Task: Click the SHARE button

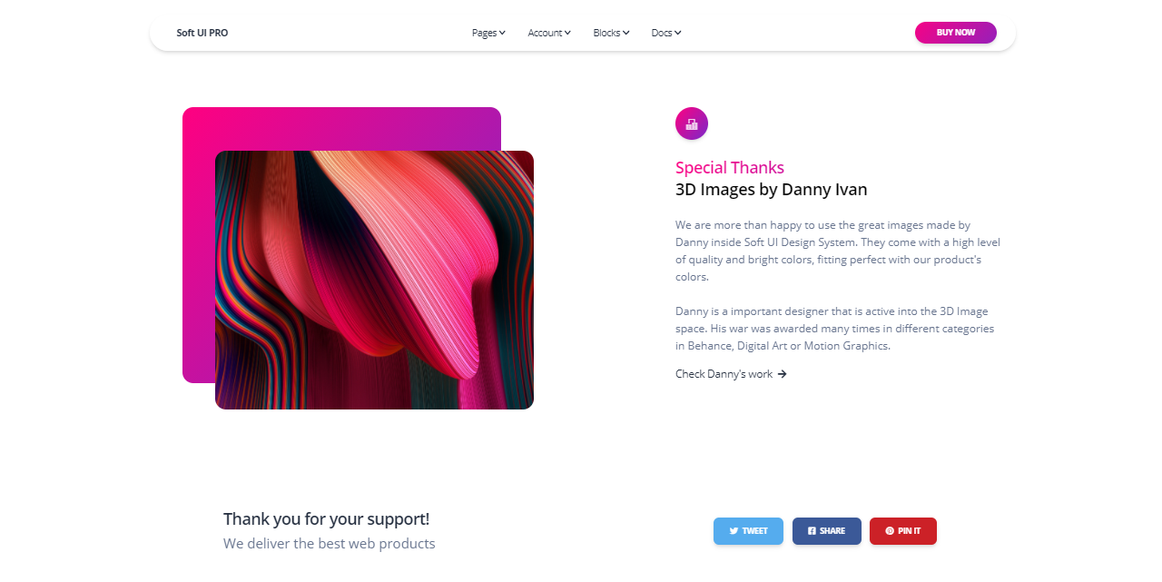Action: point(827,531)
